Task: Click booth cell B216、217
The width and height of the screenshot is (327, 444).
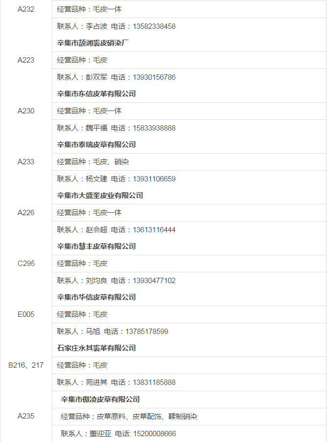Action: click(x=26, y=365)
